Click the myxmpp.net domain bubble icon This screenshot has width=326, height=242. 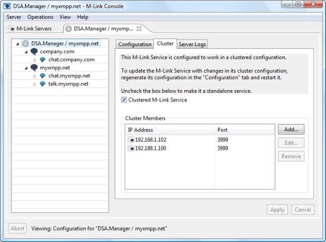pos(34,68)
